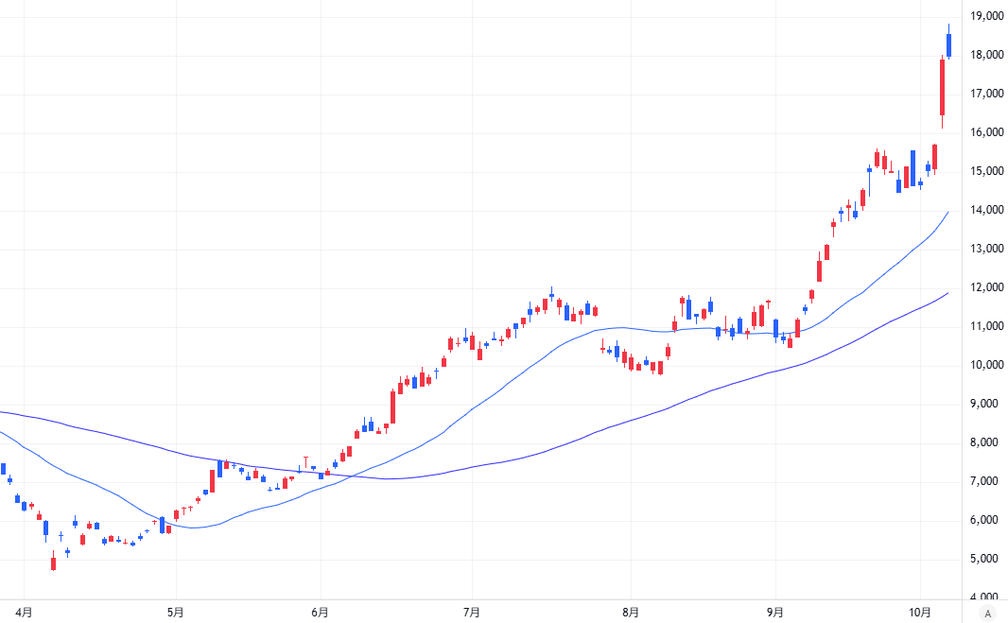The height and width of the screenshot is (623, 1008).
Task: Click the 17,000 price axis label
Action: coord(986,94)
